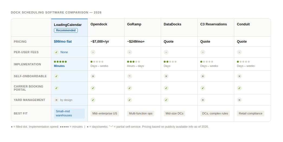
Task: Select the C3 Reservations column header
Action: [x=214, y=24]
